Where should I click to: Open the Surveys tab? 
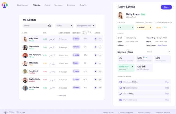point(58,5)
